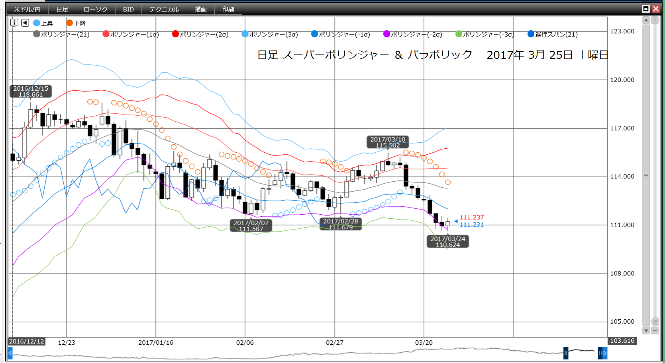Click the 123.000 price axis label
665x363 pixels.
point(622,31)
